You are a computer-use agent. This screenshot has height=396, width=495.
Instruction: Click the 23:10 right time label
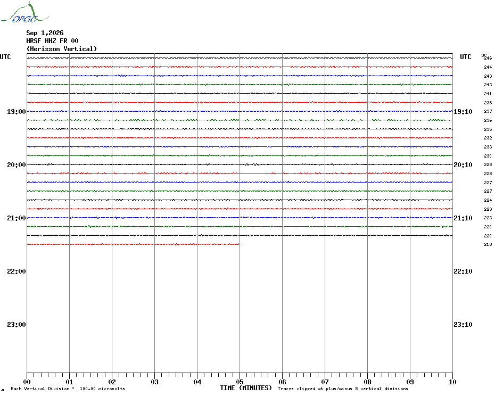(x=463, y=325)
